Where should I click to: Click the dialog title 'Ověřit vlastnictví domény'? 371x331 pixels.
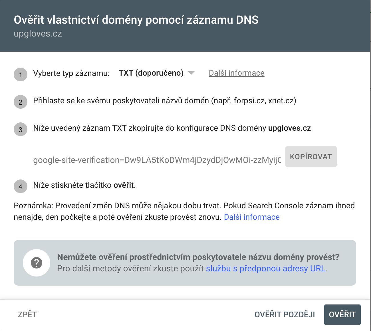click(x=136, y=20)
